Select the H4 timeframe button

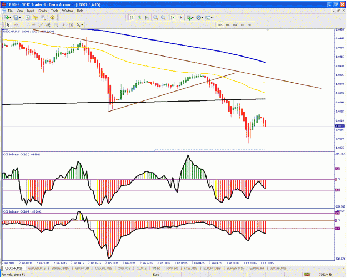(235, 25)
